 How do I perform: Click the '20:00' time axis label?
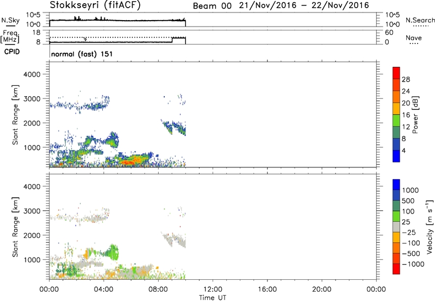(322, 290)
